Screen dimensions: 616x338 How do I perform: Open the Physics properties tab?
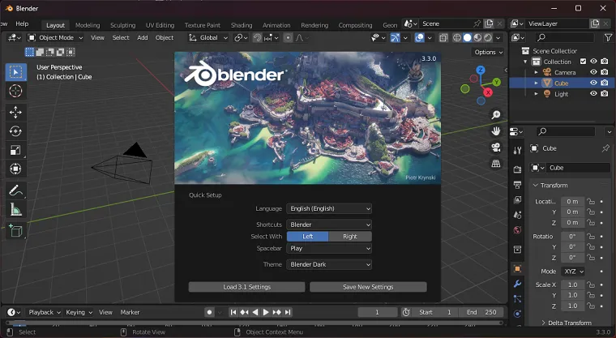517,314
